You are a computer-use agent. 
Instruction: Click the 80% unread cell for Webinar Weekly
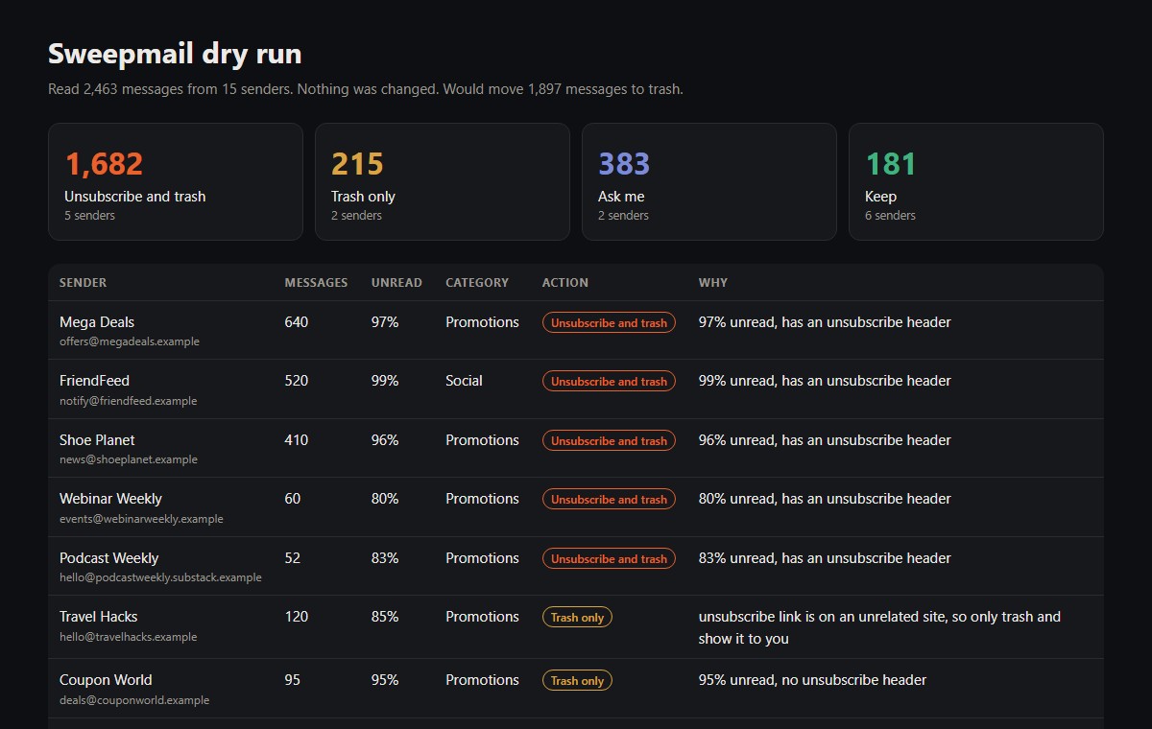click(385, 499)
